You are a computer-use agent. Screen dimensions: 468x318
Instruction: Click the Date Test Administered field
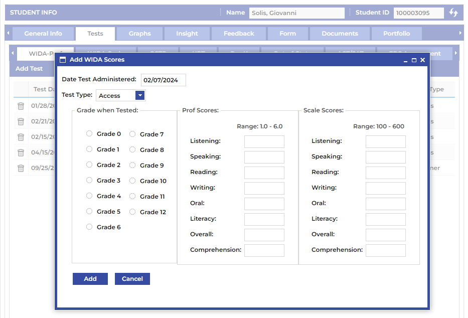click(163, 80)
